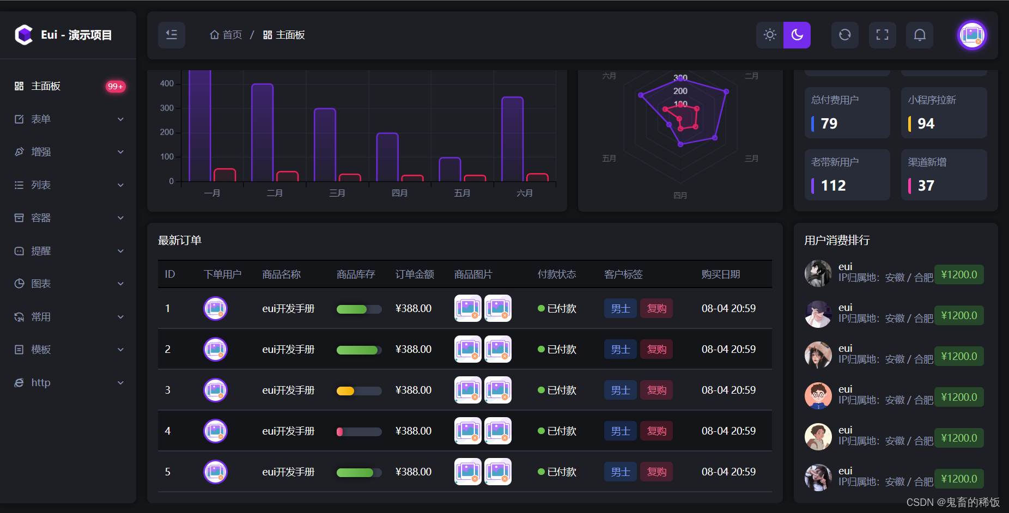
Task: Expand the 容器 chevron arrow
Action: [121, 218]
